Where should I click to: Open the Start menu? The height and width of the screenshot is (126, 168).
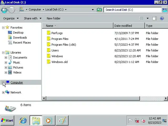pos(7,120)
